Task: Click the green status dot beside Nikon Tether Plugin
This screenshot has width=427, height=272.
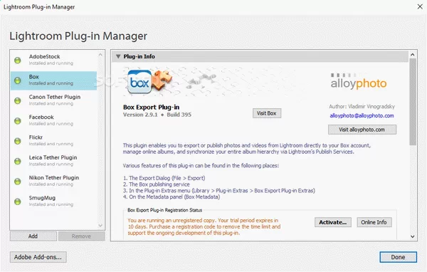Action: (17, 182)
